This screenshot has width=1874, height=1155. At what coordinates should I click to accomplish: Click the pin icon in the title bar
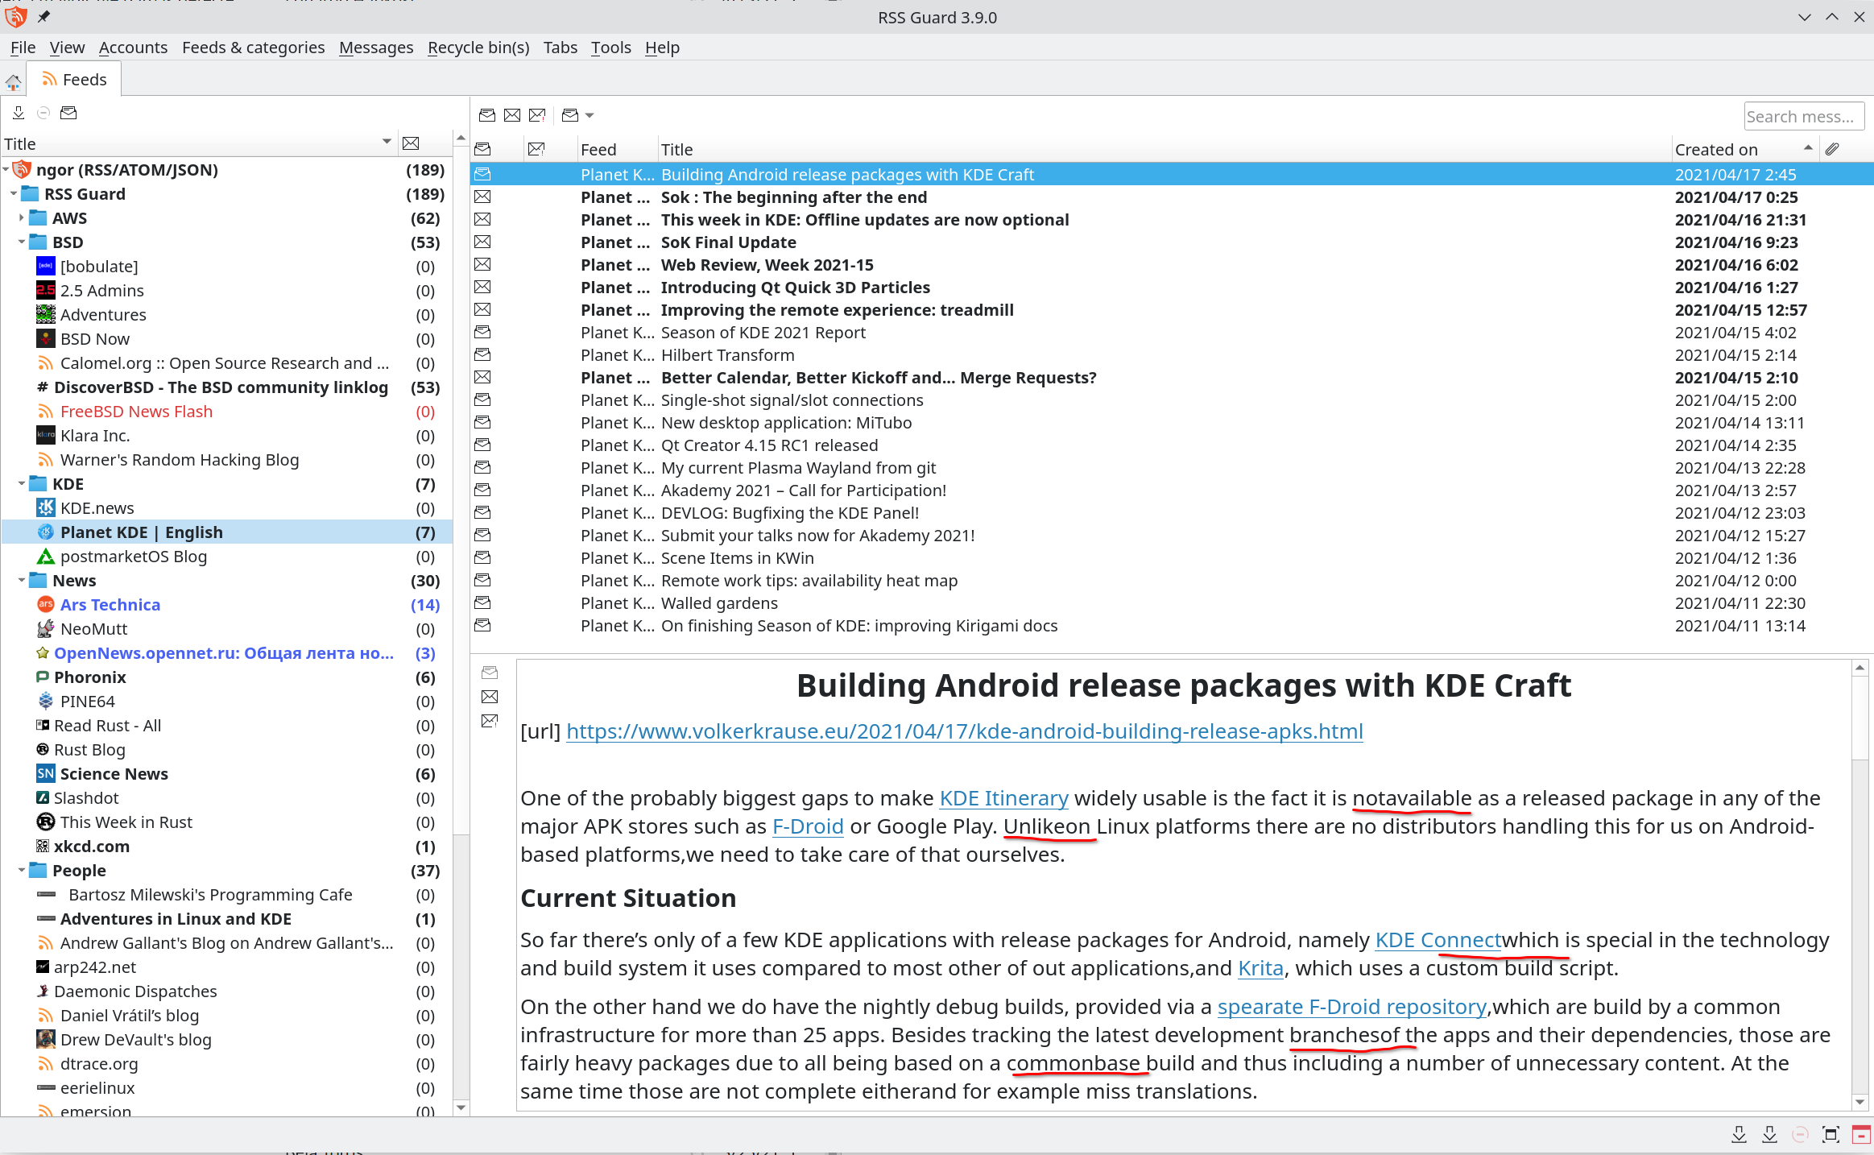click(x=43, y=17)
